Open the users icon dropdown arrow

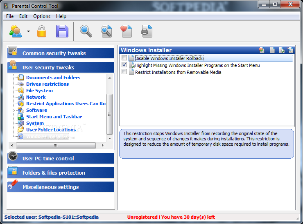coord(28,31)
